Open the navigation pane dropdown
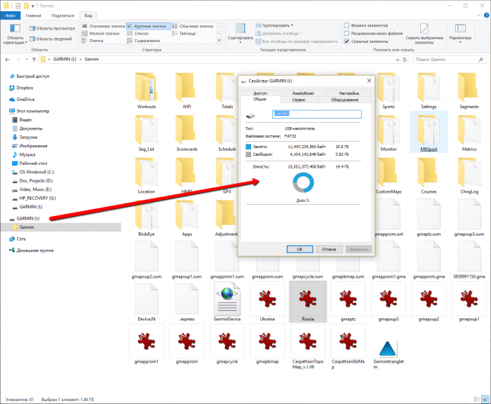 coord(15,34)
